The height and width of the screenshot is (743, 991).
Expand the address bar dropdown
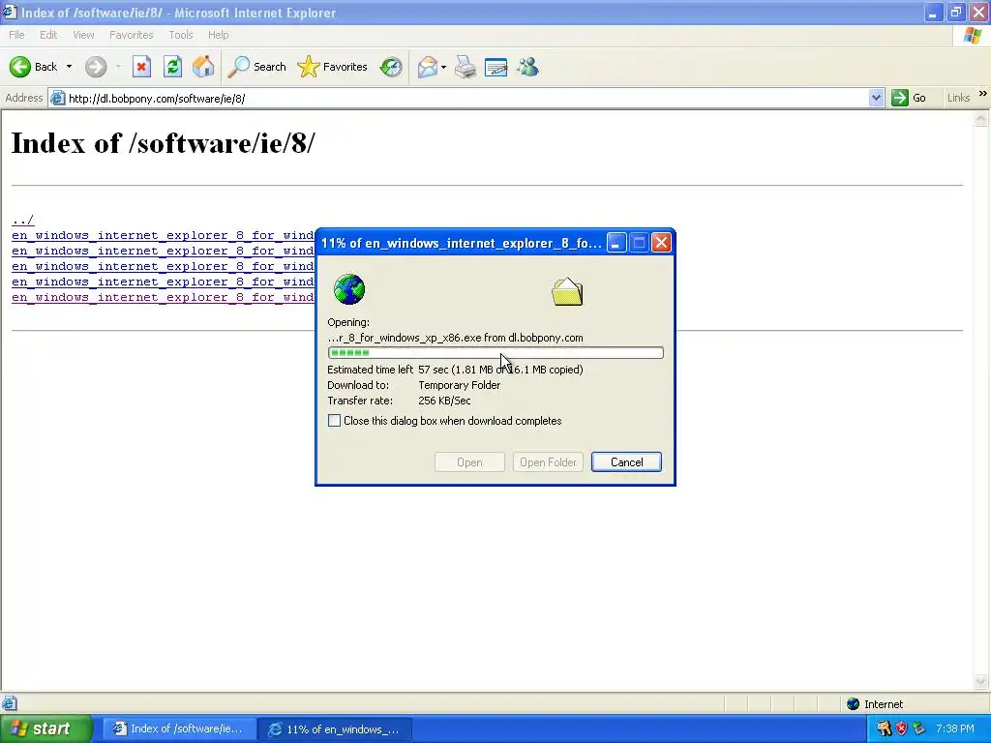pyautogui.click(x=876, y=98)
